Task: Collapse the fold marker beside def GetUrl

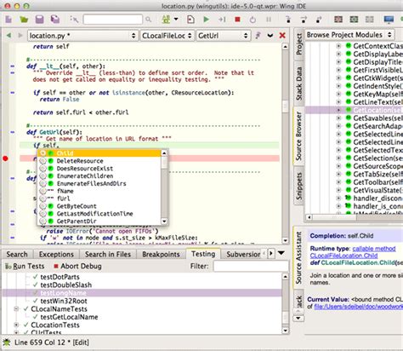Action: [x=13, y=132]
